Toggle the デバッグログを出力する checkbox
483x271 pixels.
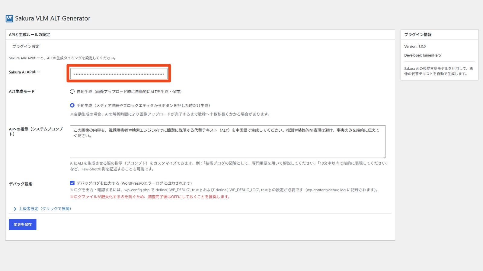tap(72, 183)
